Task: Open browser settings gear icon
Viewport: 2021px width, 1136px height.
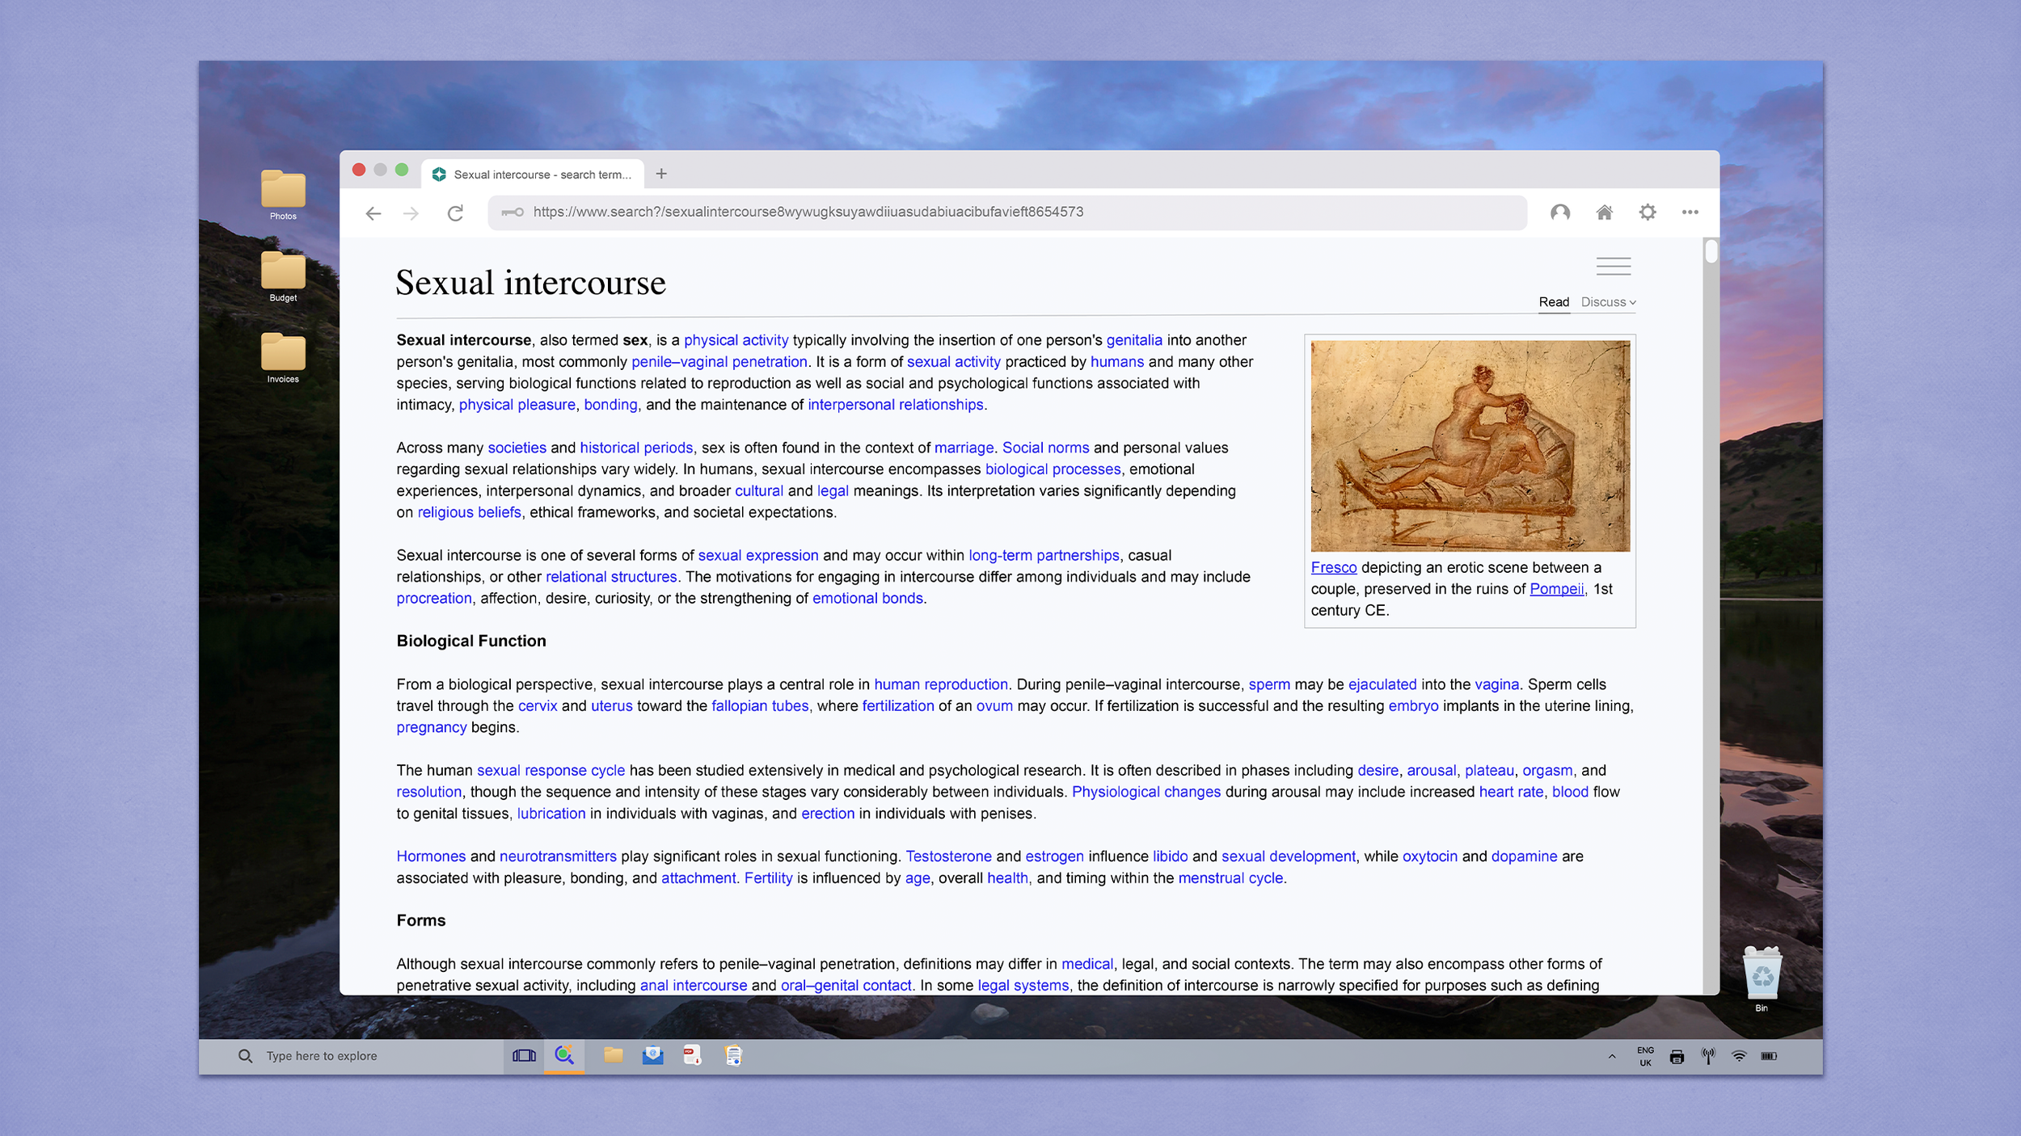Action: 1647,212
